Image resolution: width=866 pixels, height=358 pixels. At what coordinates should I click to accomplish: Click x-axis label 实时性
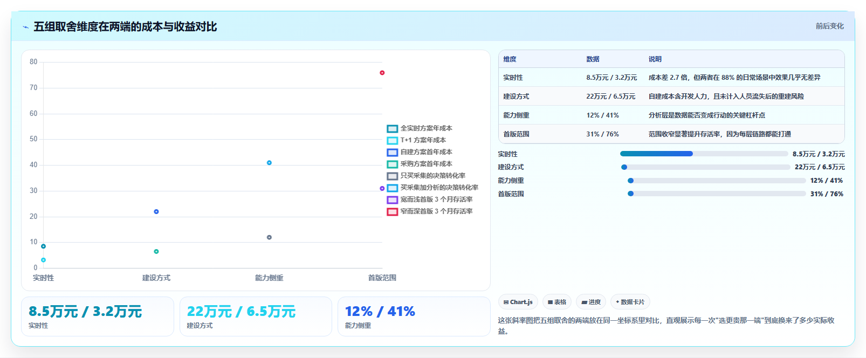point(44,278)
